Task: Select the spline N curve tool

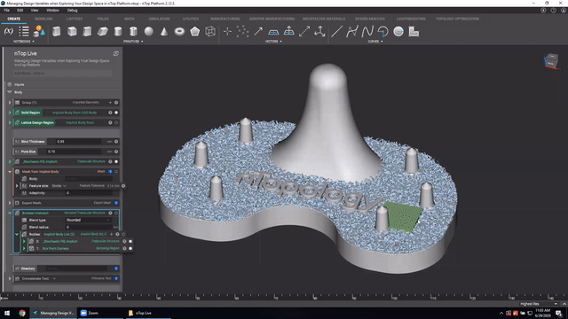Action: 367,32
